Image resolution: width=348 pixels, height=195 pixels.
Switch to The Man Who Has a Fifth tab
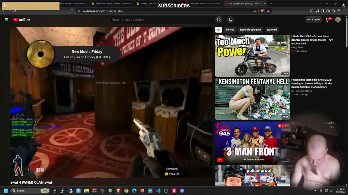[x=201, y=4]
